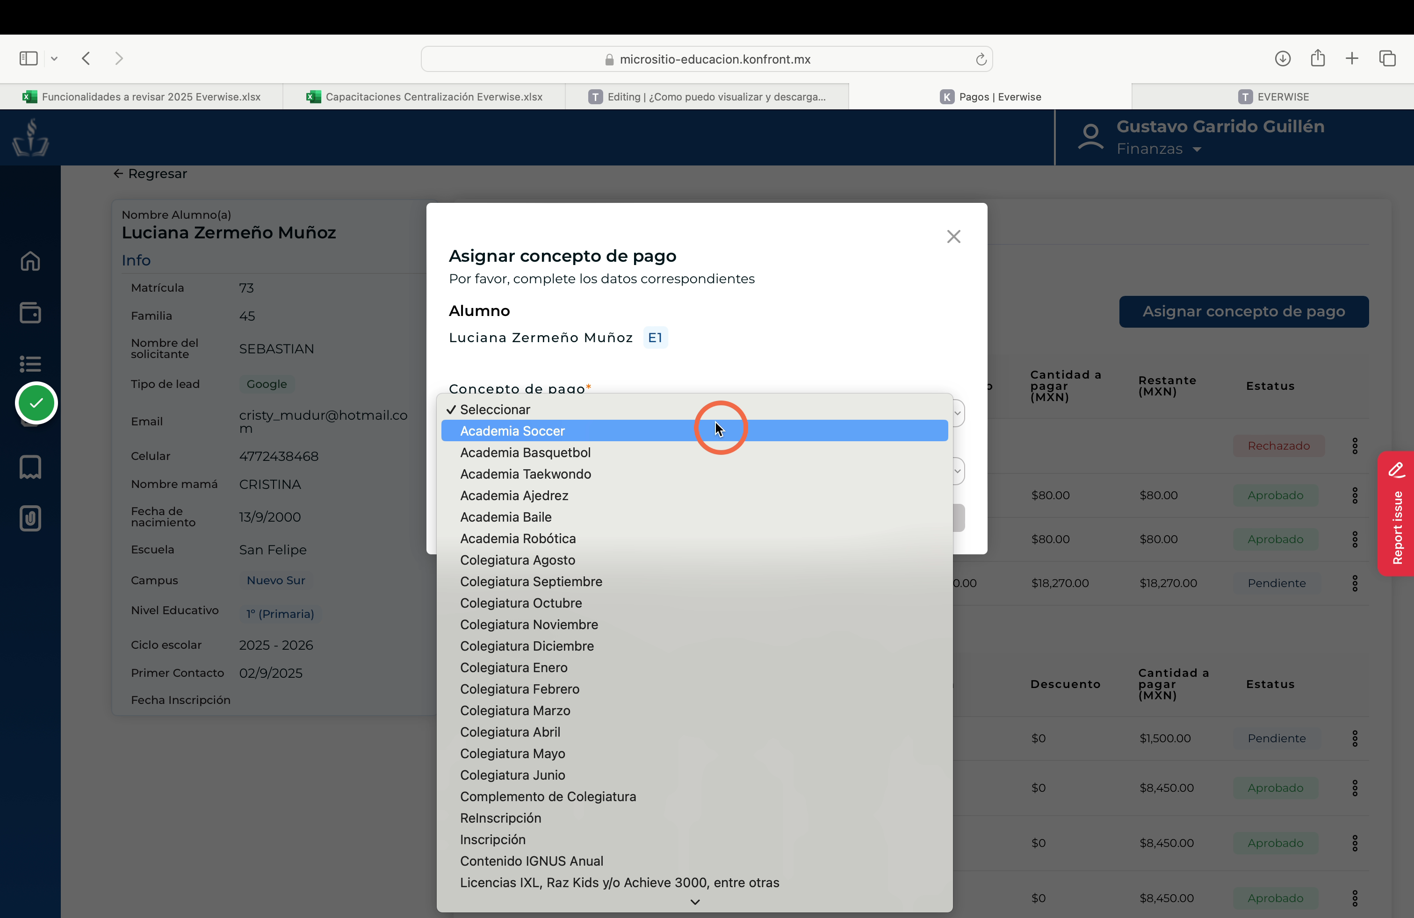
Task: Click the green checkmark circle in the sidebar
Action: point(36,403)
